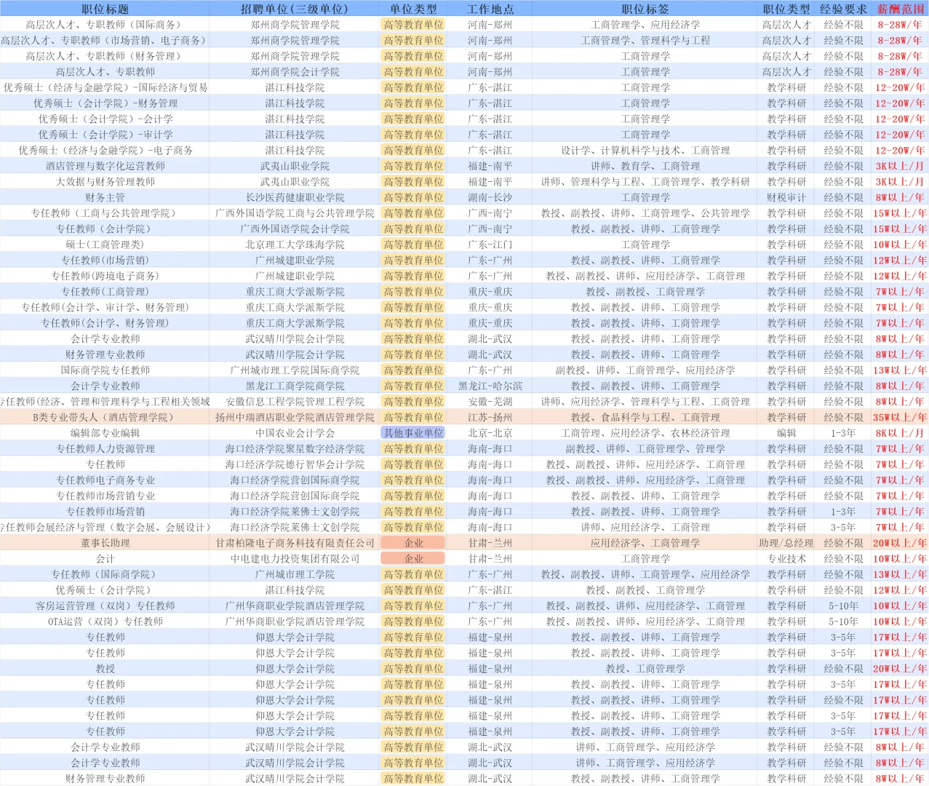Image resolution: width=929 pixels, height=786 pixels.
Task: Click 北京理工大学珠海学院 cell
Action: tap(295, 245)
